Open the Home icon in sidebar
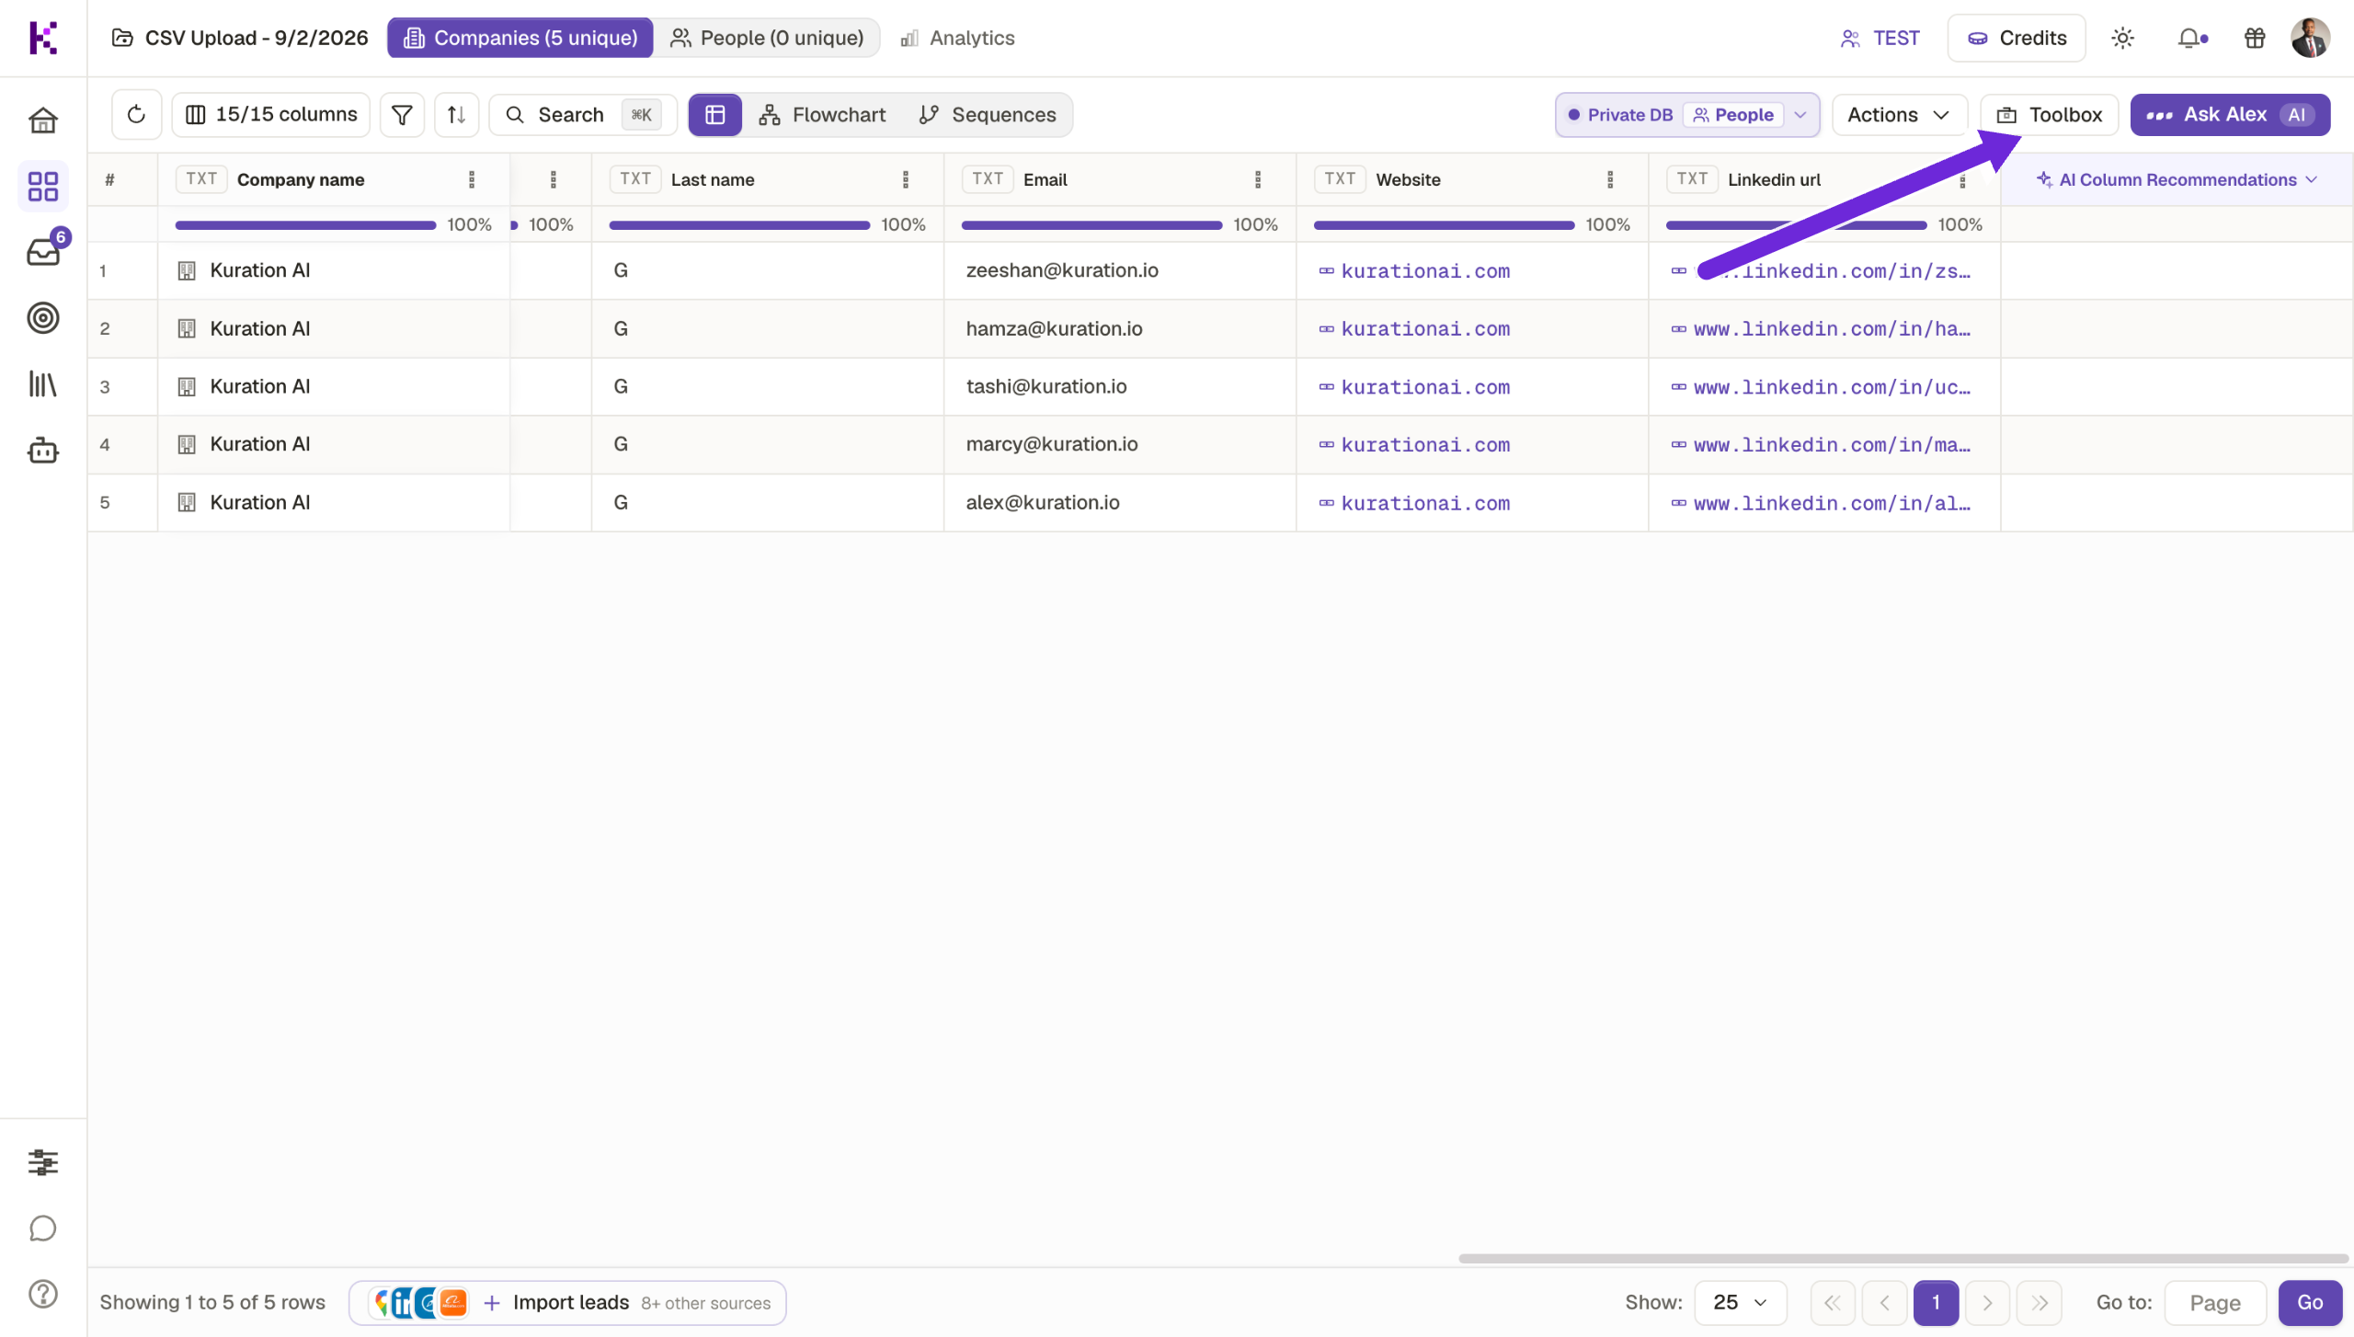 43,120
